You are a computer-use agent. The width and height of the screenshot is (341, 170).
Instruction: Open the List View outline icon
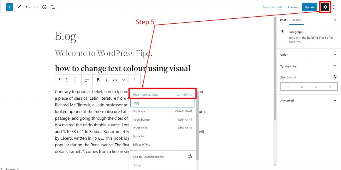(x=53, y=7)
